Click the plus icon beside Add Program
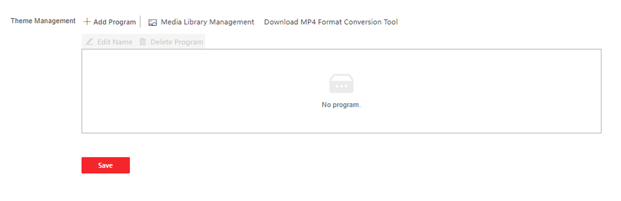The width and height of the screenshot is (621, 201). point(87,22)
